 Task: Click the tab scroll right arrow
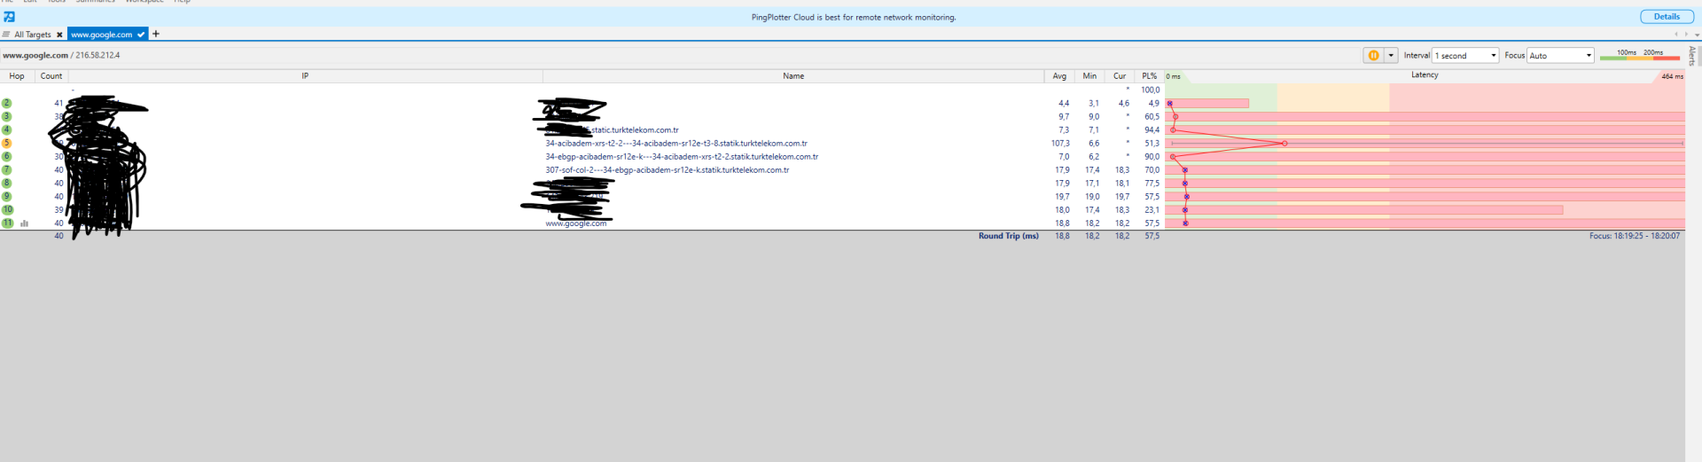tap(1686, 35)
